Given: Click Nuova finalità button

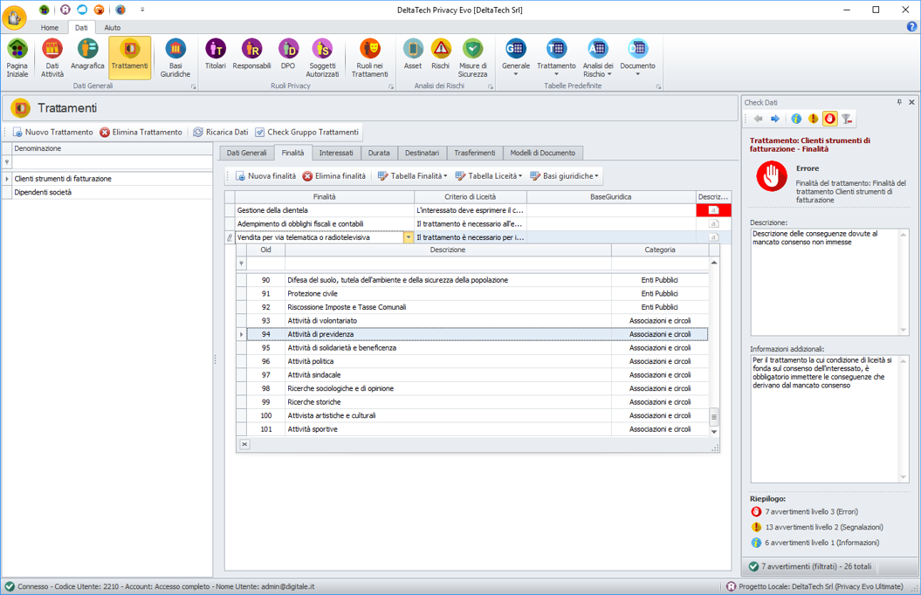Looking at the screenshot, I should click(x=265, y=176).
